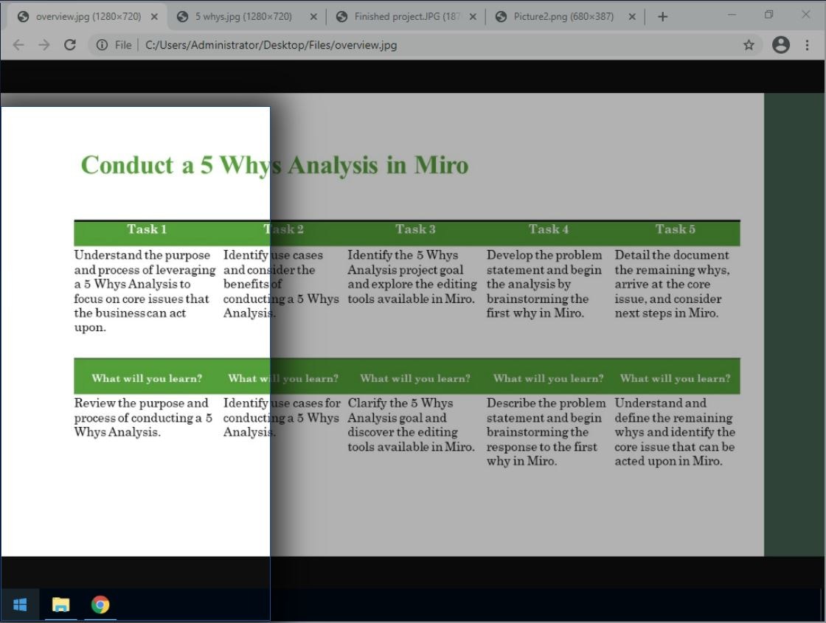Click 'What will you learn?' under Task 5
The height and width of the screenshot is (623, 826).
pyautogui.click(x=676, y=378)
